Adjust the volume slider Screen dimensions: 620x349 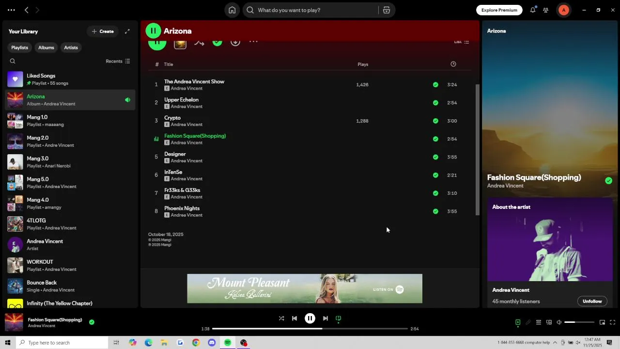579,322
